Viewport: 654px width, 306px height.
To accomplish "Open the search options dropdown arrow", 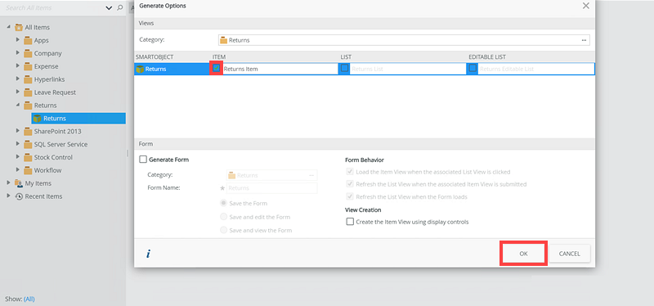I will [110, 7].
